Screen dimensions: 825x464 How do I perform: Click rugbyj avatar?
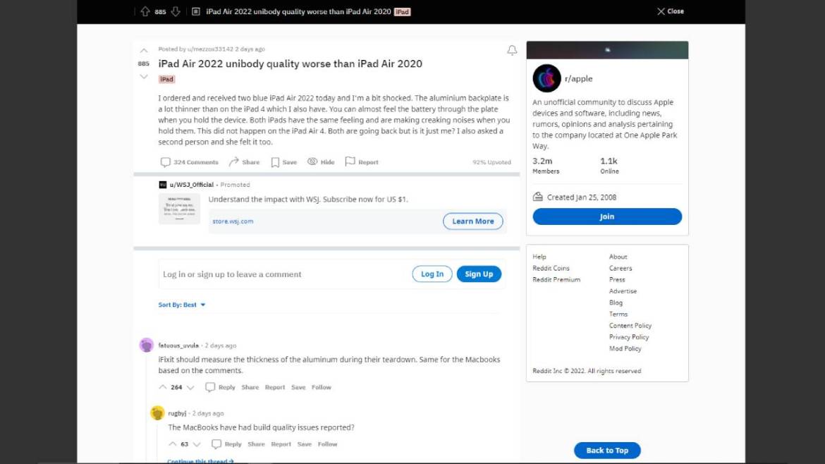tap(157, 413)
